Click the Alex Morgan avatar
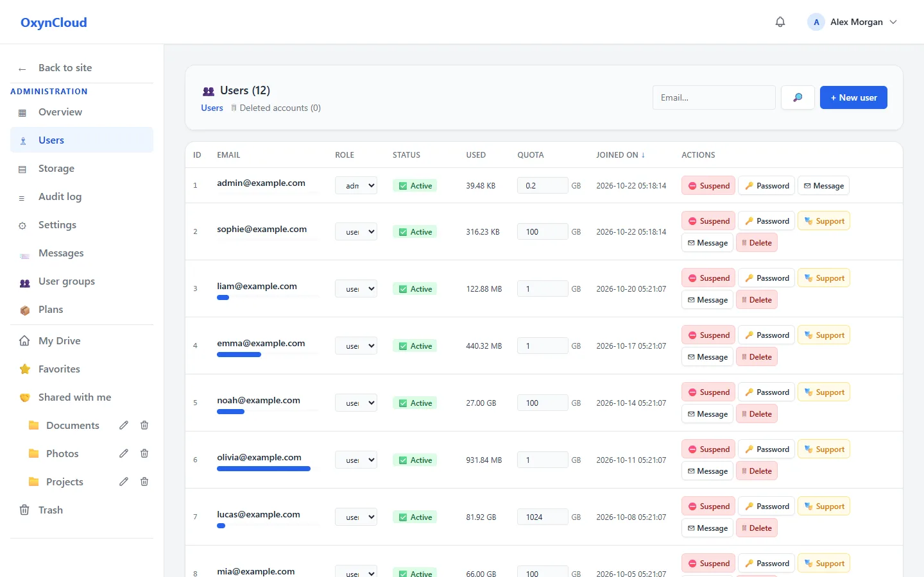 click(816, 22)
